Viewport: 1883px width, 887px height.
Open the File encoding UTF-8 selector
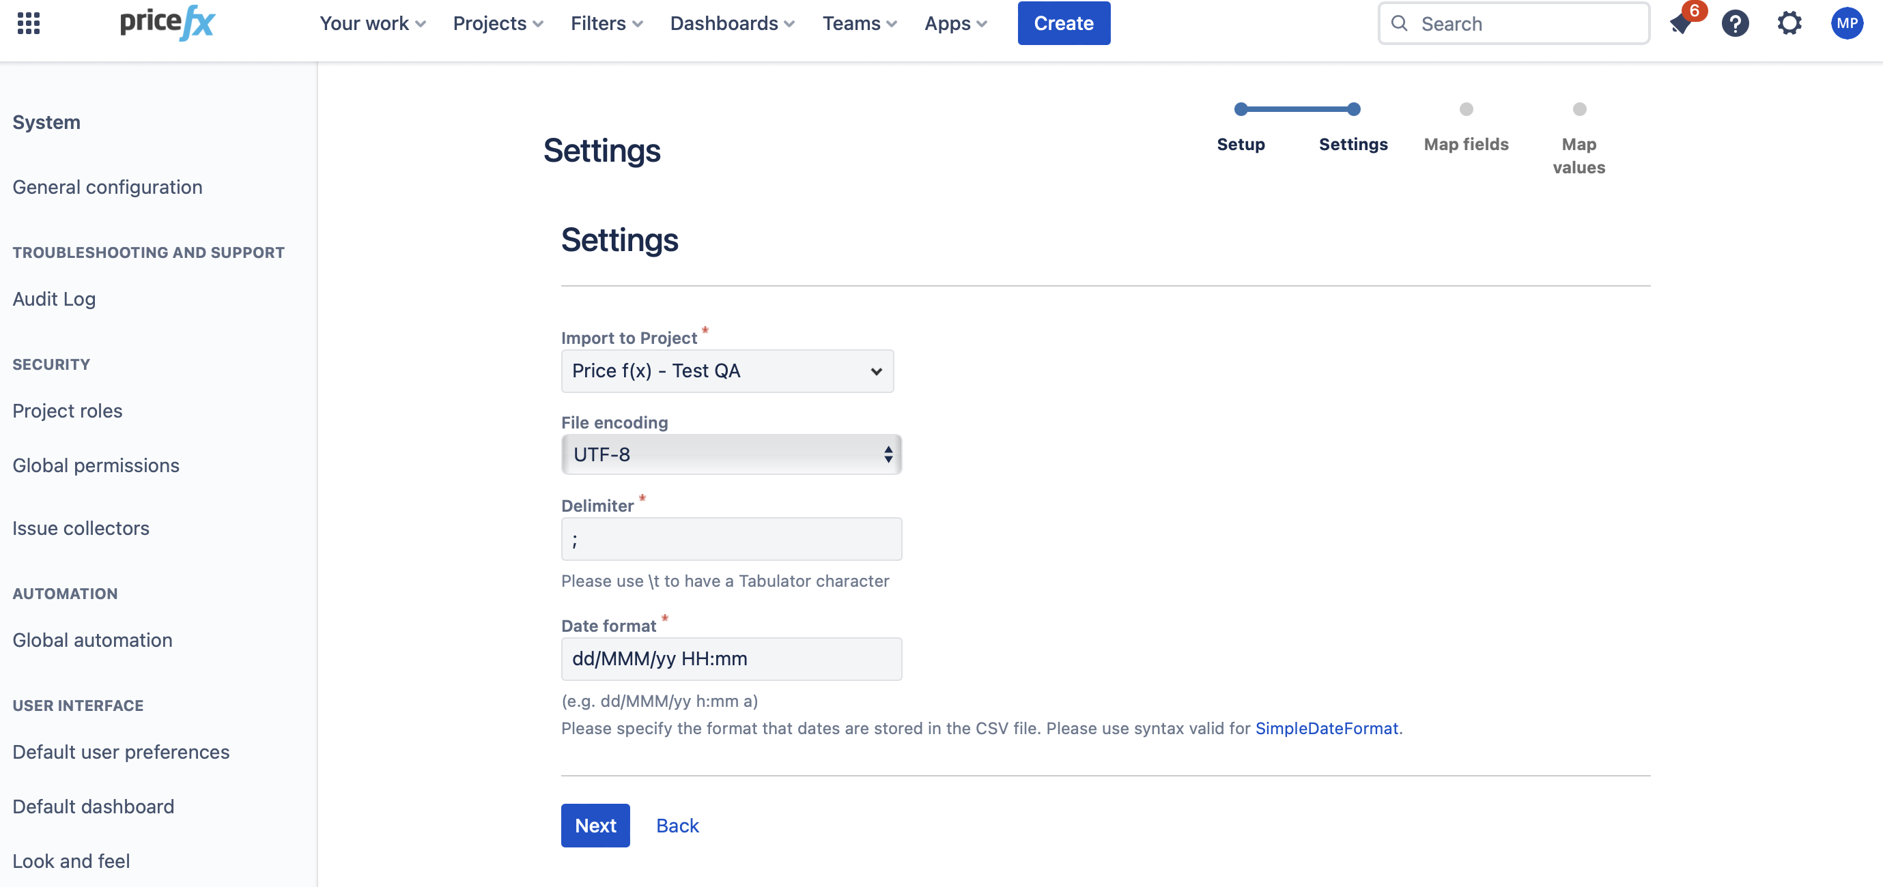point(731,454)
